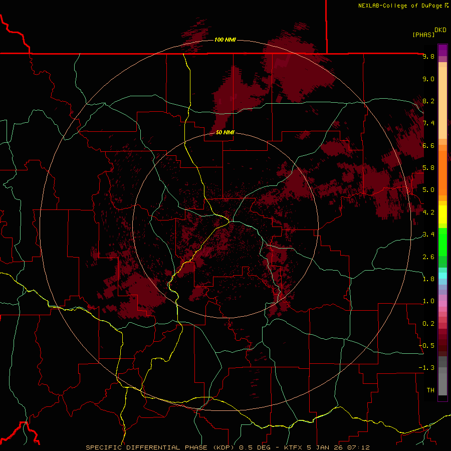Click the [PHAS] label above the color bar
The width and height of the screenshot is (451, 451).
click(x=423, y=35)
